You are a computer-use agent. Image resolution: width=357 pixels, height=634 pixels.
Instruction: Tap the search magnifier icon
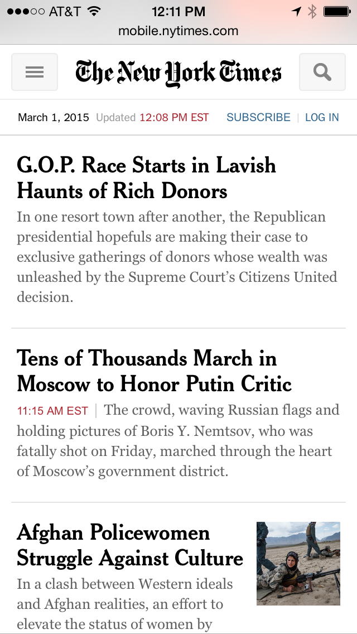322,72
